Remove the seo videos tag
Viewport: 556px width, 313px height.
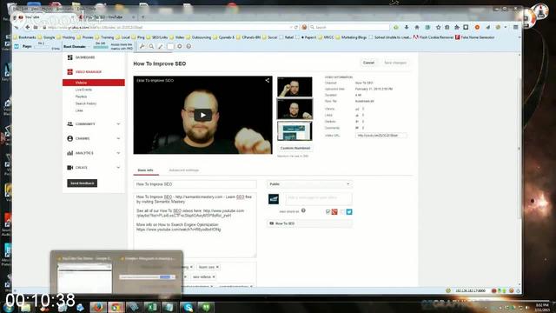(214, 276)
